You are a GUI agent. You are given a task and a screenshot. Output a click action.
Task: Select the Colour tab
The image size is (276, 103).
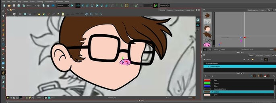(x=251, y=56)
